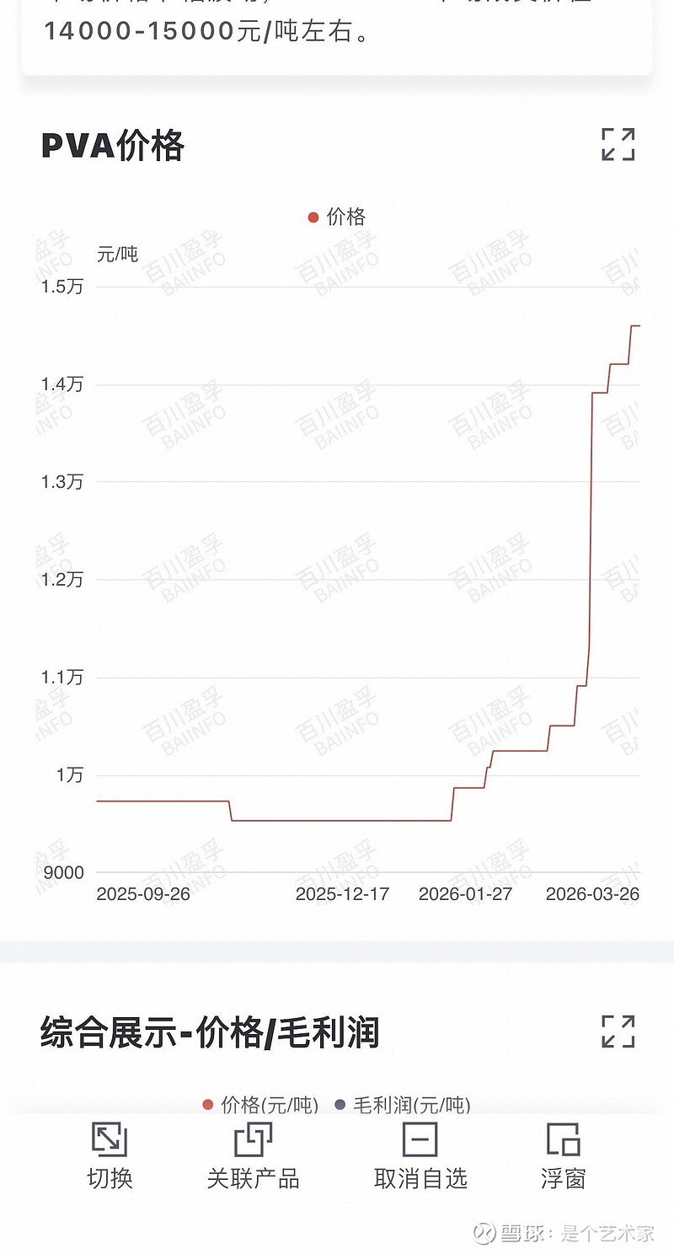
Task: Expand PVA价格 chart to fullscreen
Action: click(618, 144)
